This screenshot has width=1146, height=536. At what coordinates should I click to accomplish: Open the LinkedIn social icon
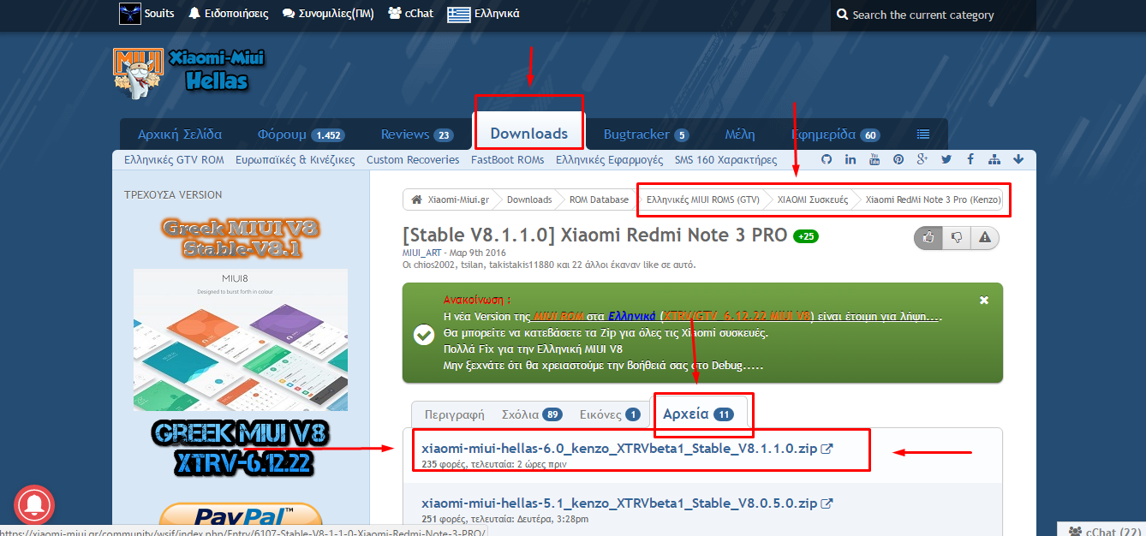click(851, 159)
